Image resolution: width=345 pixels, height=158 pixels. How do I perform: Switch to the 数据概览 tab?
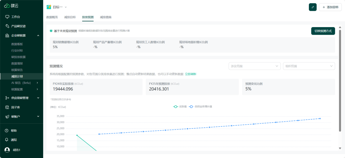point(52,17)
